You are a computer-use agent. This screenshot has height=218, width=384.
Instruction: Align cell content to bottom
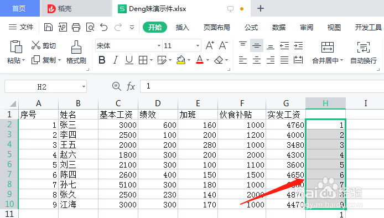[x=271, y=46]
